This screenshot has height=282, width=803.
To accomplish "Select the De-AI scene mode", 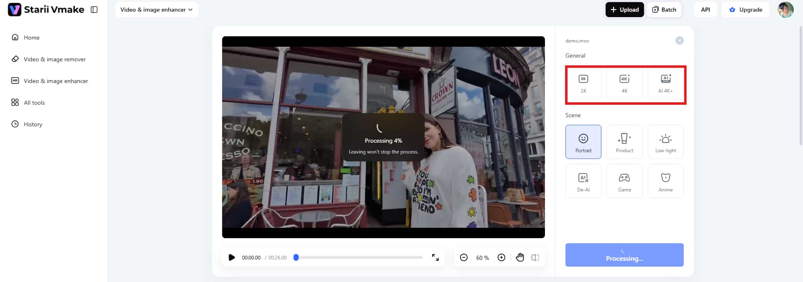I will (583, 181).
